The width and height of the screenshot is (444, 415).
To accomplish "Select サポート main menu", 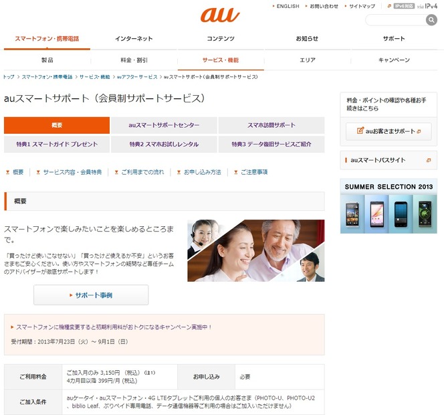I will [x=394, y=39].
